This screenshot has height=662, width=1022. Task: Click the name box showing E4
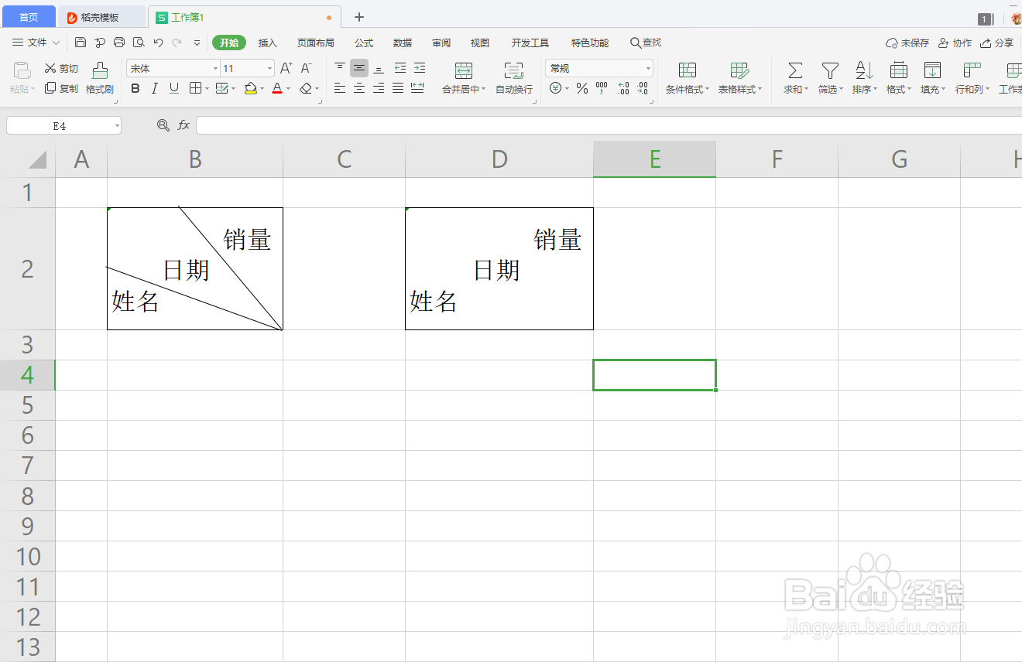(x=63, y=125)
